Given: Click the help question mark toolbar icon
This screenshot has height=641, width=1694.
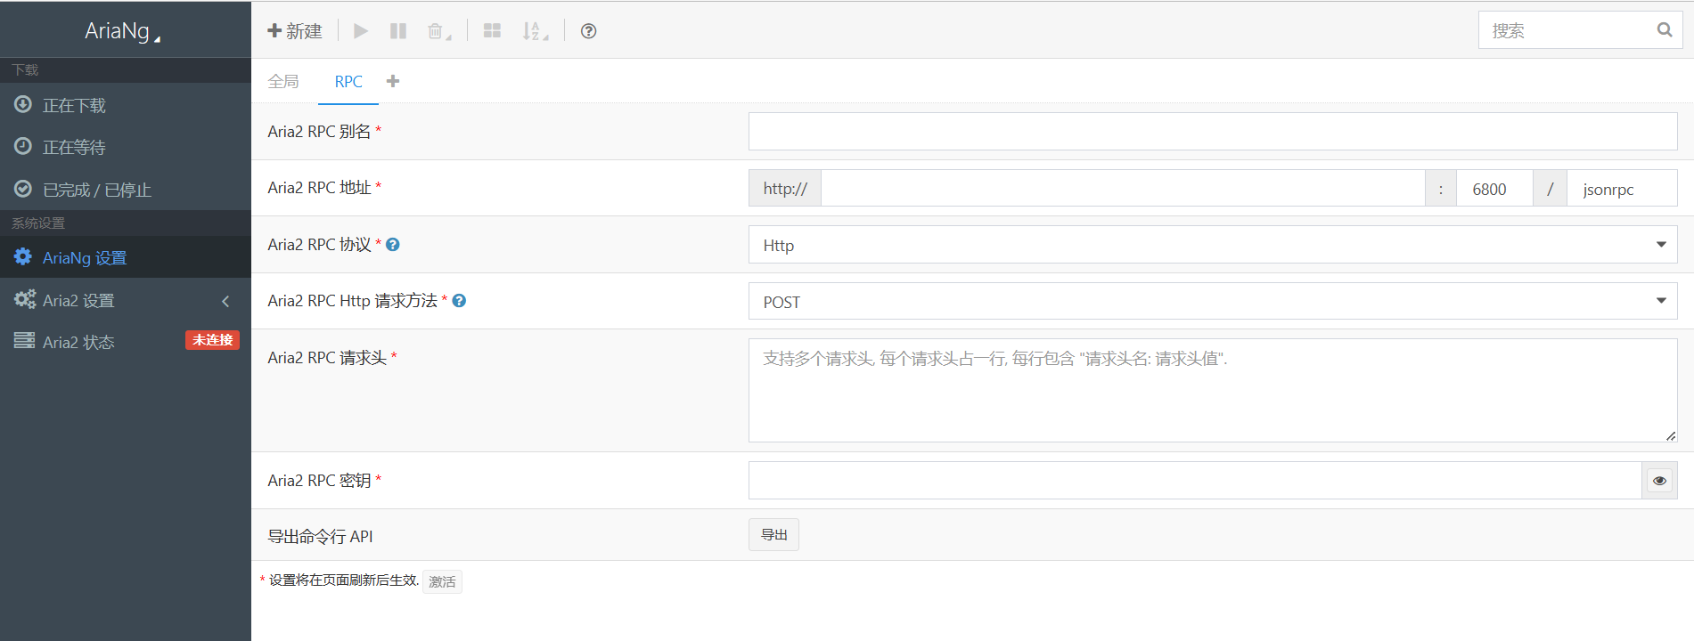Looking at the screenshot, I should click(588, 31).
